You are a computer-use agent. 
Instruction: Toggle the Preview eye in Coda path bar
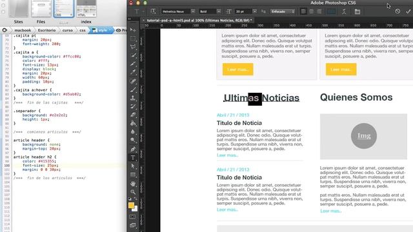[119, 30]
